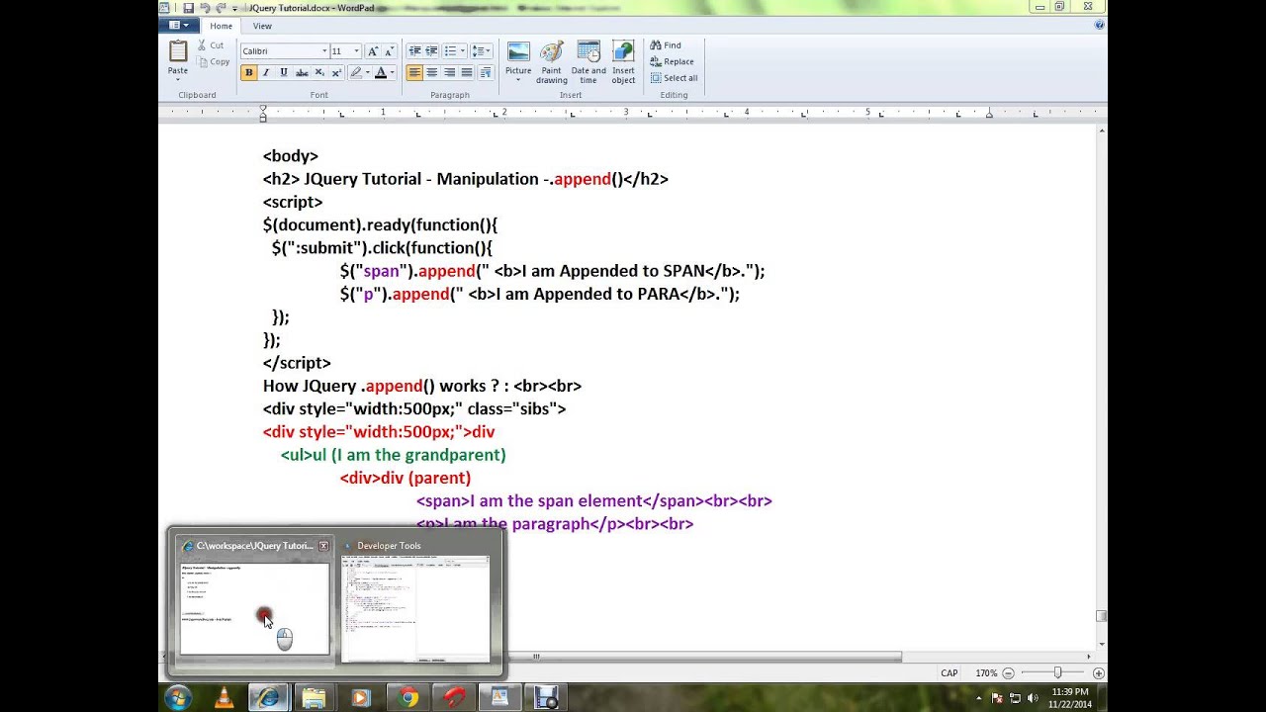Open font color dropdown arrow
This screenshot has width=1266, height=712.
pos(392,73)
